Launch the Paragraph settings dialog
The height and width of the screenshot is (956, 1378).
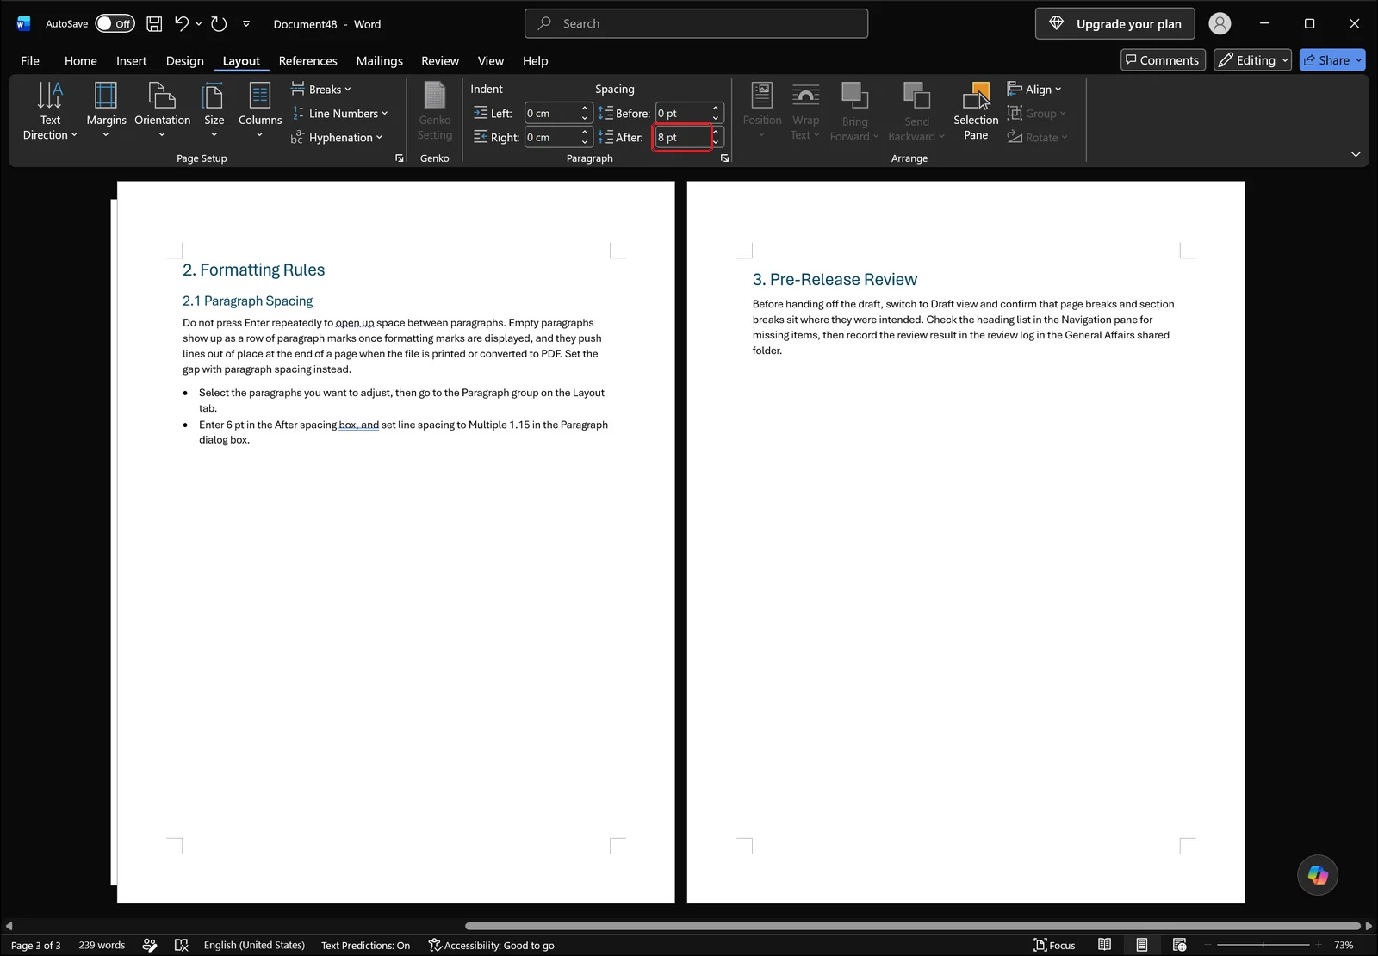tap(724, 158)
